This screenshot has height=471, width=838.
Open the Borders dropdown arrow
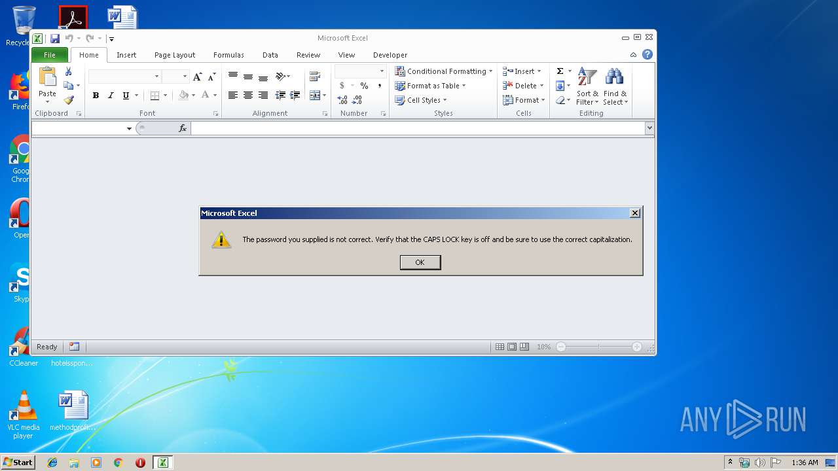[165, 96]
